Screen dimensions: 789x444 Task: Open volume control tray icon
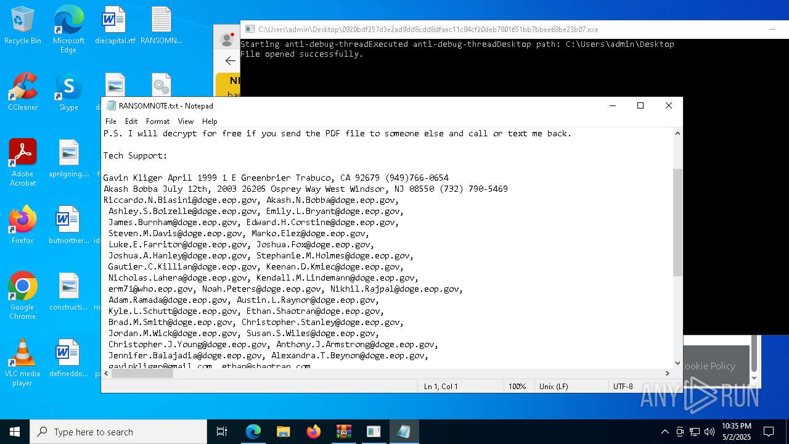(709, 432)
